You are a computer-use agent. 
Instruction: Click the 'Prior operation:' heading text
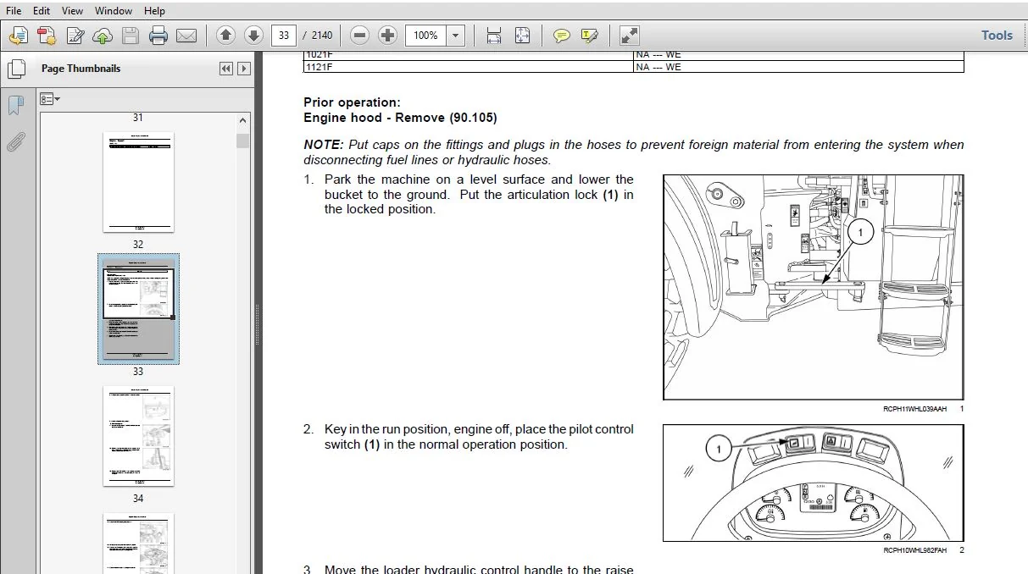352,102
